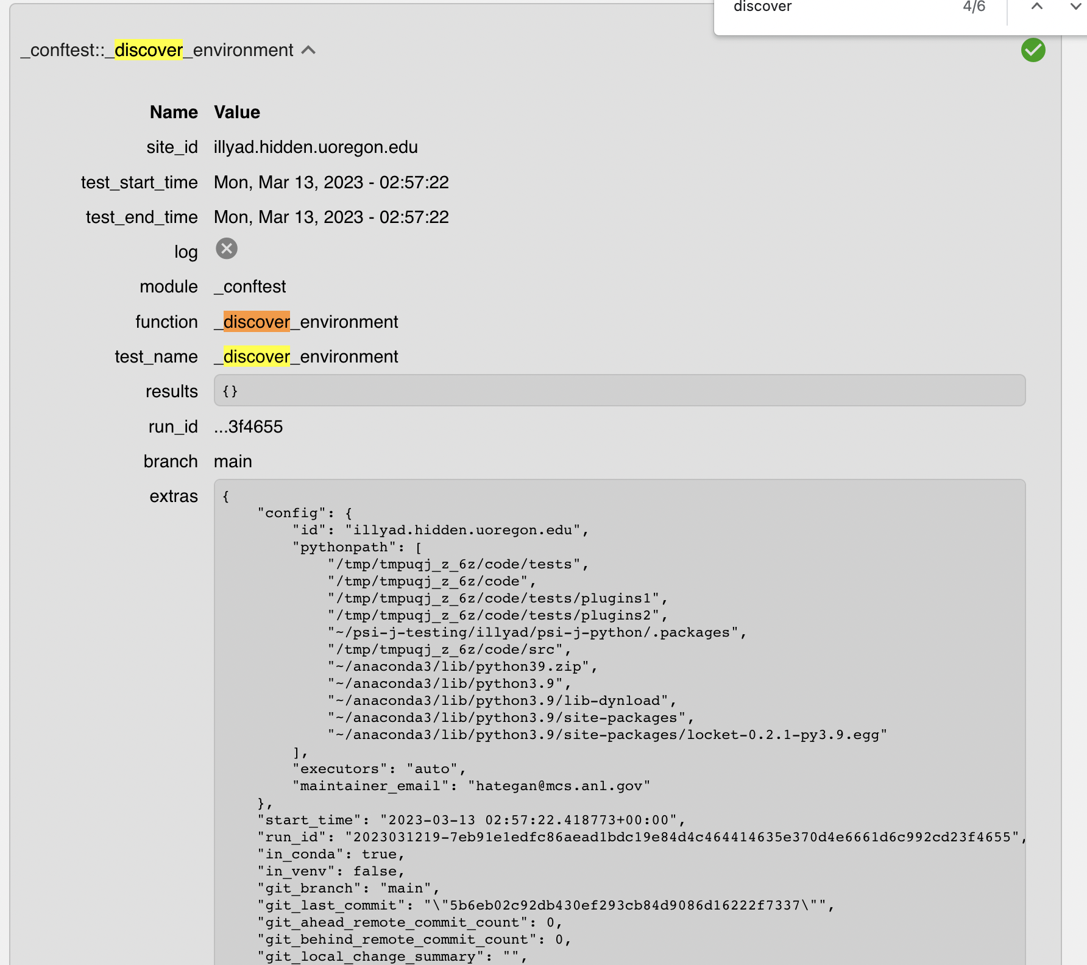Click the start_time line in extras JSON
Image resolution: width=1087 pixels, height=965 pixels.
[471, 820]
